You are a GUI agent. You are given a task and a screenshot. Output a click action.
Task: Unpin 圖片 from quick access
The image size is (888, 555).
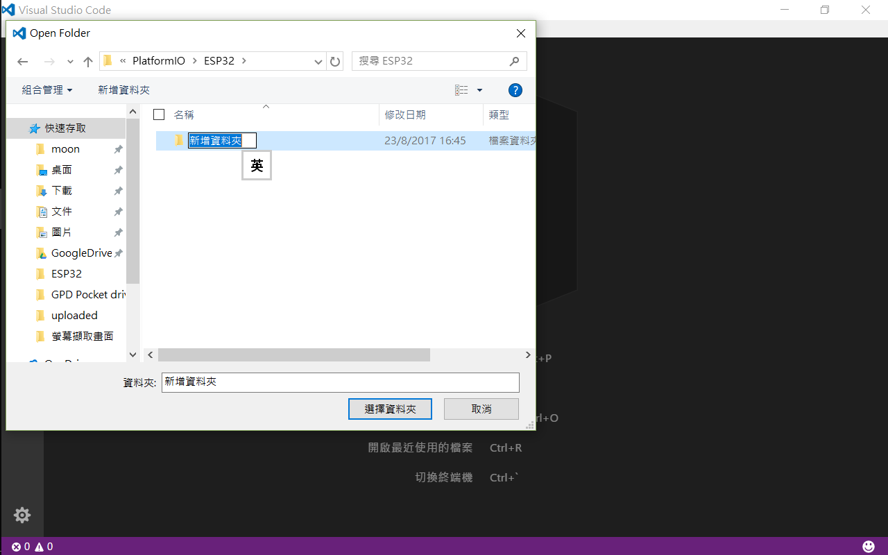(118, 232)
